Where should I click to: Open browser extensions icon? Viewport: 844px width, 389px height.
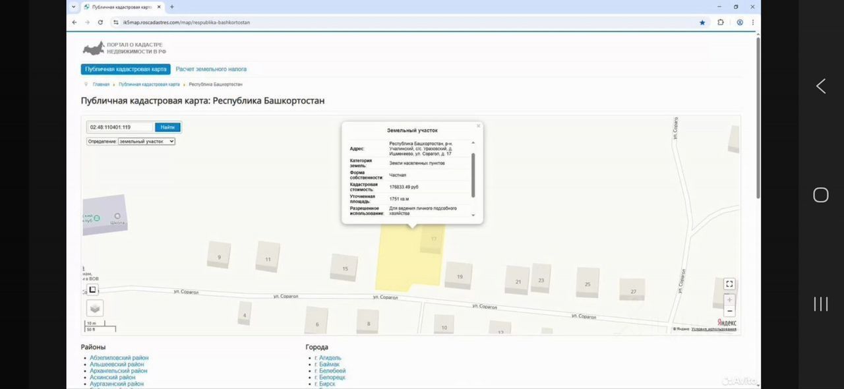click(721, 22)
